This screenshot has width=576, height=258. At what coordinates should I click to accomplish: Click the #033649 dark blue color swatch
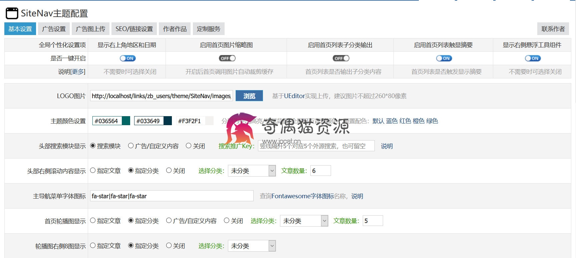168,121
